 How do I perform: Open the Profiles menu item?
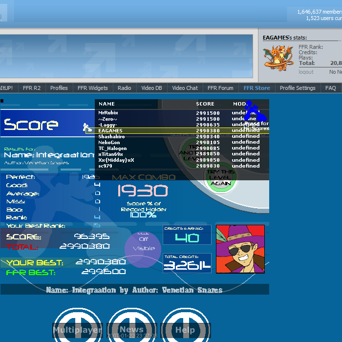[x=59, y=88]
